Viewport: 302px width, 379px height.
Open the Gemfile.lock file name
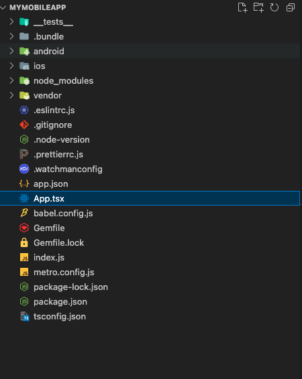(59, 242)
